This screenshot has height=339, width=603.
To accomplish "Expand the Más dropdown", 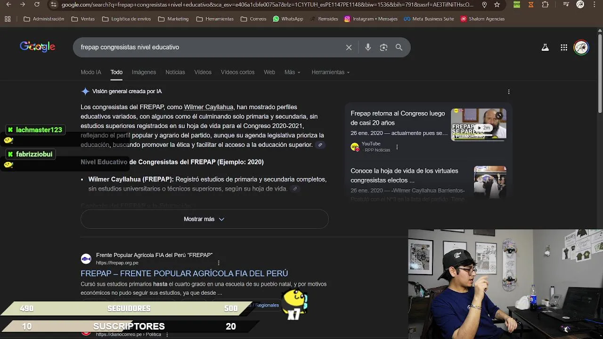I will point(293,72).
